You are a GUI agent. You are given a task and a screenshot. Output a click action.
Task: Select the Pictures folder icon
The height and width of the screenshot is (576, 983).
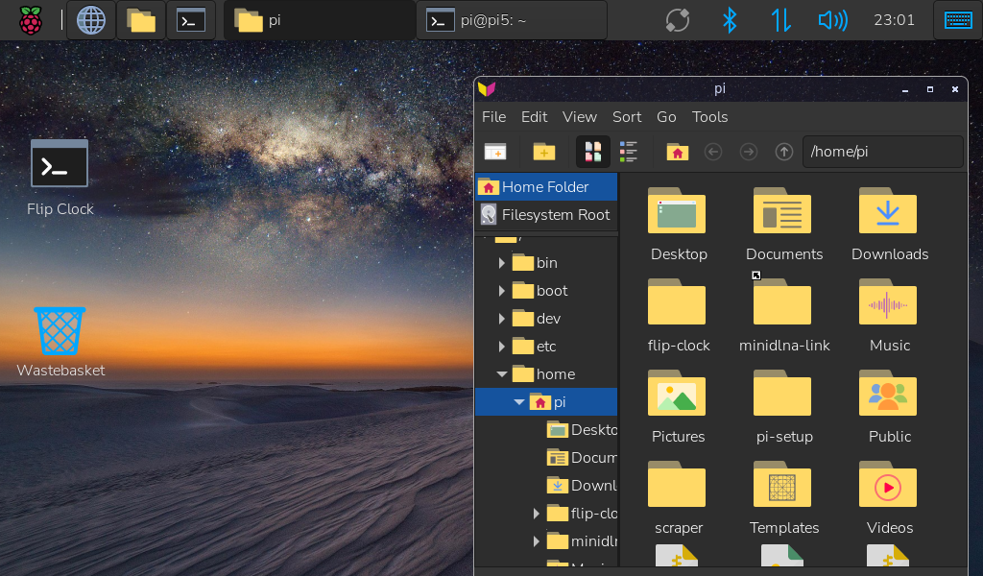tap(679, 407)
